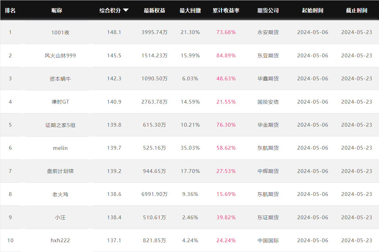The width and height of the screenshot is (379, 252).
Task: Open trader 盘前计划续
Action: (60, 171)
